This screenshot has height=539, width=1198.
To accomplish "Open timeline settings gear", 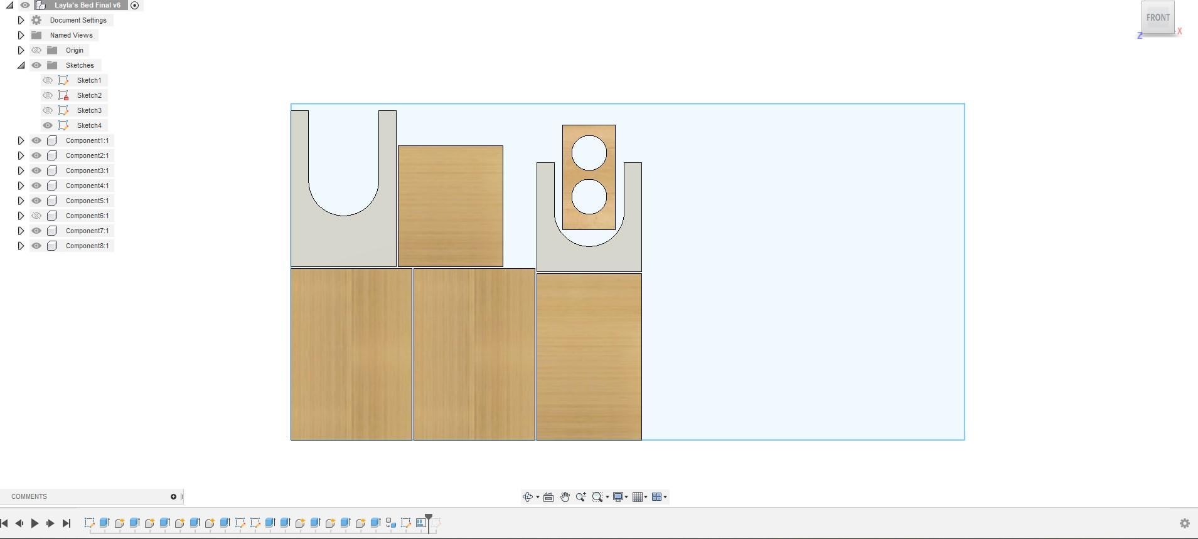I will pos(1185,523).
